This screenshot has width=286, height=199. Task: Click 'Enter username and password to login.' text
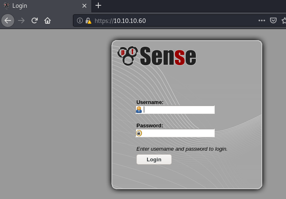click(182, 149)
